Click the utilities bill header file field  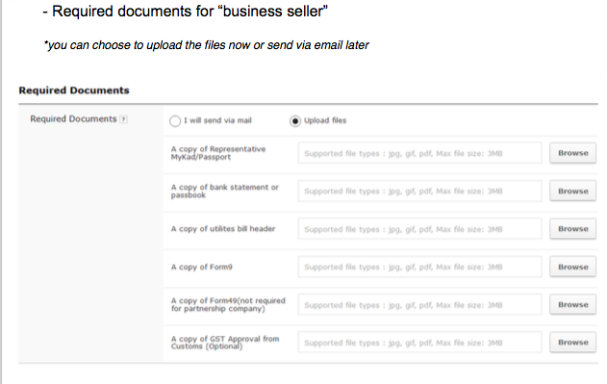point(419,229)
